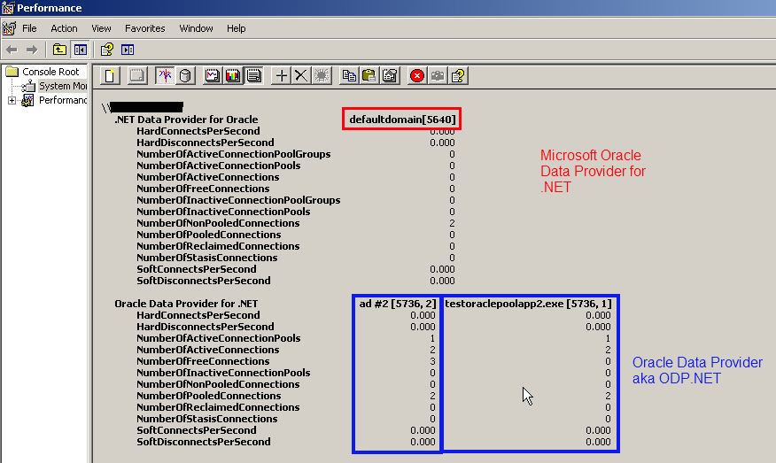Click the New Counter Set icon
The height and width of the screenshot is (463, 776).
[x=111, y=76]
